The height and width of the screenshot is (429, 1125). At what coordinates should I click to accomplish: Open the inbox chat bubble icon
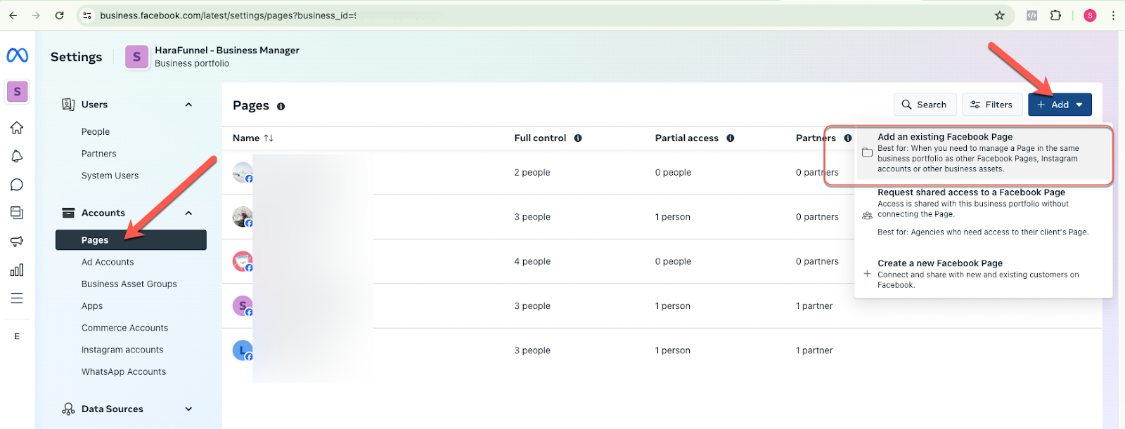[x=17, y=185]
